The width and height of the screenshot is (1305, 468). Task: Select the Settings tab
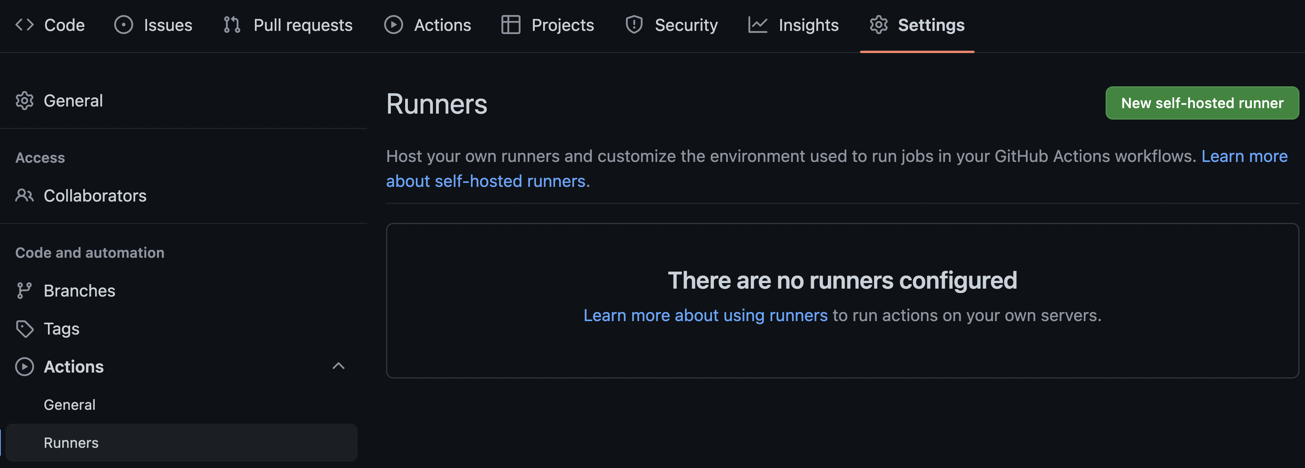917,25
